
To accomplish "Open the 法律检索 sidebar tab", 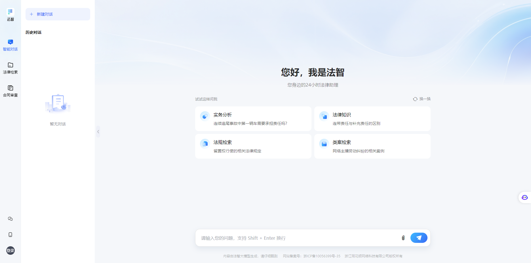I will [x=10, y=68].
